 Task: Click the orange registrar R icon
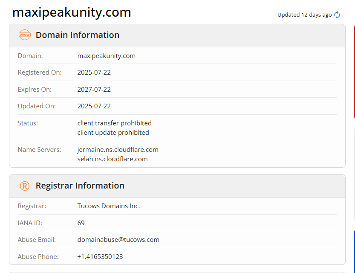pyautogui.click(x=25, y=186)
